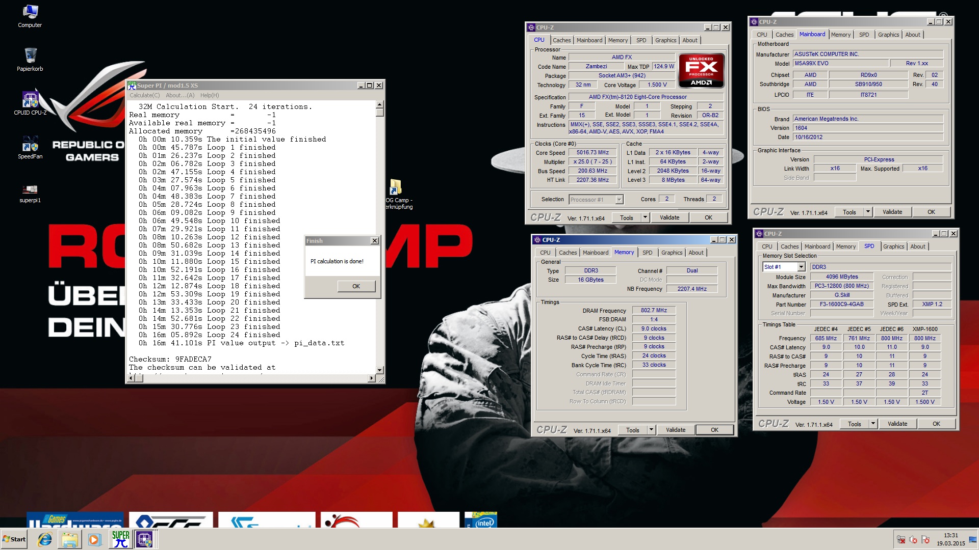The height and width of the screenshot is (550, 979).
Task: Open the Calculate(C) menu in Super PI
Action: coord(144,95)
